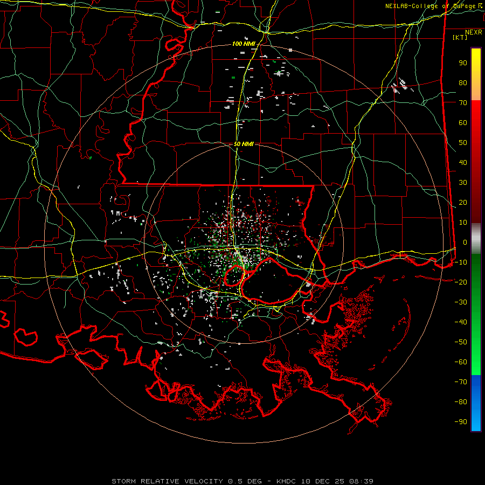Click the 40 value on velocity scale
485x485 pixels.
point(463,162)
